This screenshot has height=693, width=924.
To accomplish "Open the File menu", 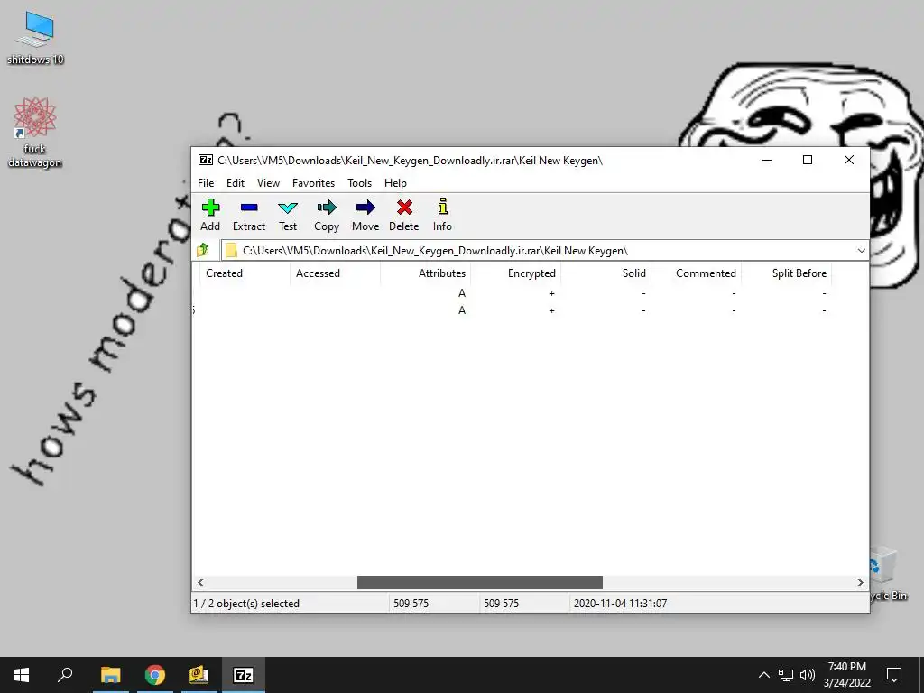I will pos(206,182).
